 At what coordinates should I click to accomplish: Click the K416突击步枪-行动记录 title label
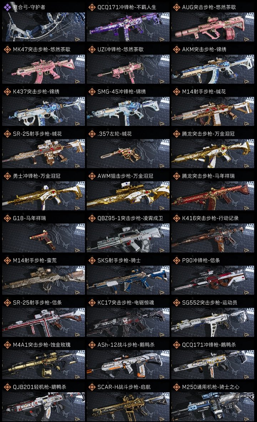(x=210, y=218)
